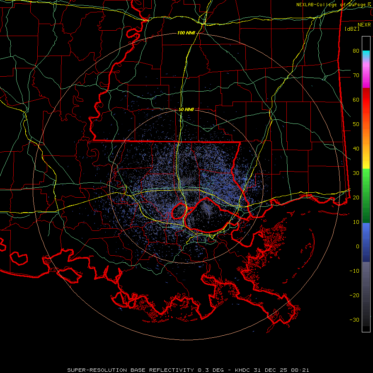Screen dimensions: 373x373
Task: Click the 70 value on the dBZ scale
Action: (356, 75)
